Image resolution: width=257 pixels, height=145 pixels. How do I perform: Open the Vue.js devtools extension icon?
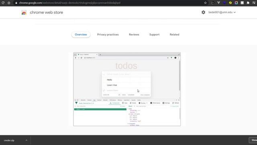pos(218,3)
